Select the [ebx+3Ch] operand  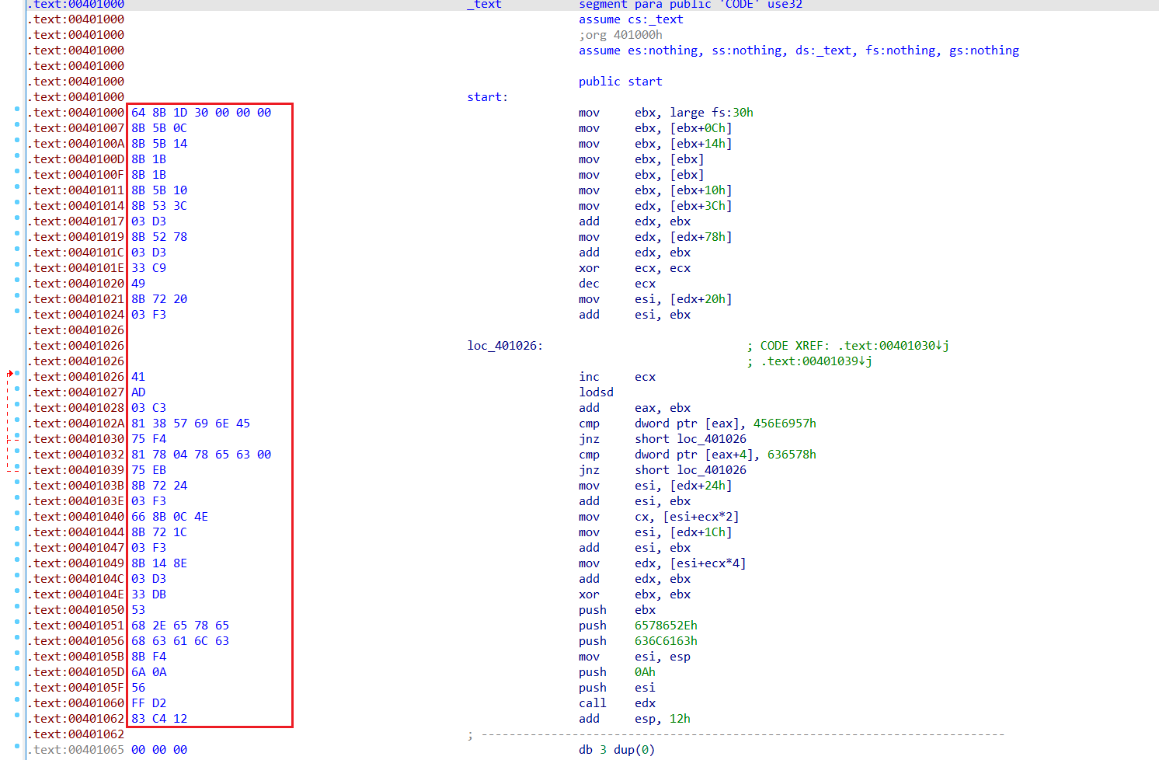(x=701, y=206)
